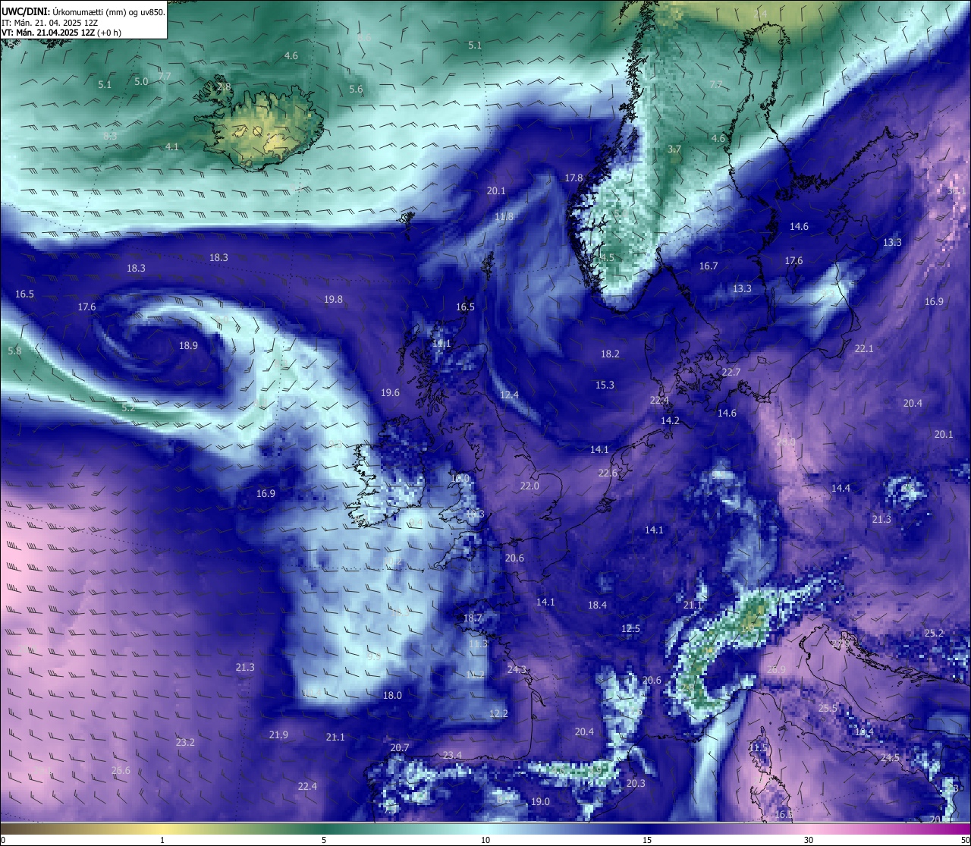Click the color scale tick label 5
971x846 pixels.
point(324,840)
